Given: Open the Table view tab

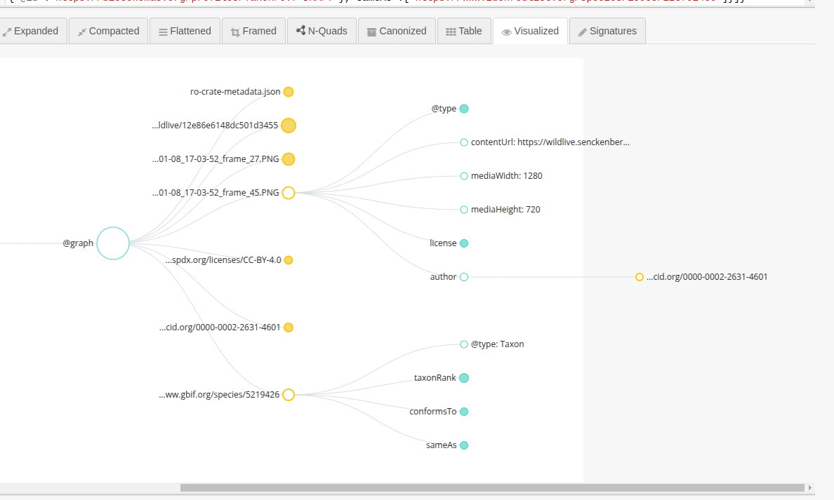Looking at the screenshot, I should (x=464, y=31).
